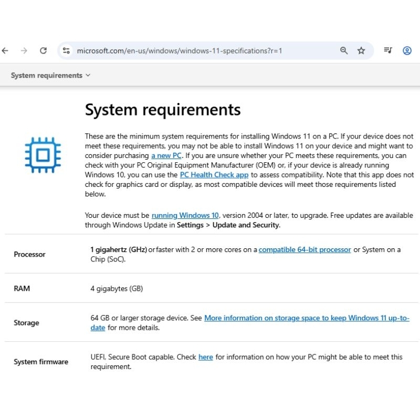Open the PC Health Check app link

pyautogui.click(x=214, y=175)
